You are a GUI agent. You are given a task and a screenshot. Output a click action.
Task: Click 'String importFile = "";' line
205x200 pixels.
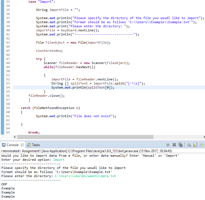[58, 10]
